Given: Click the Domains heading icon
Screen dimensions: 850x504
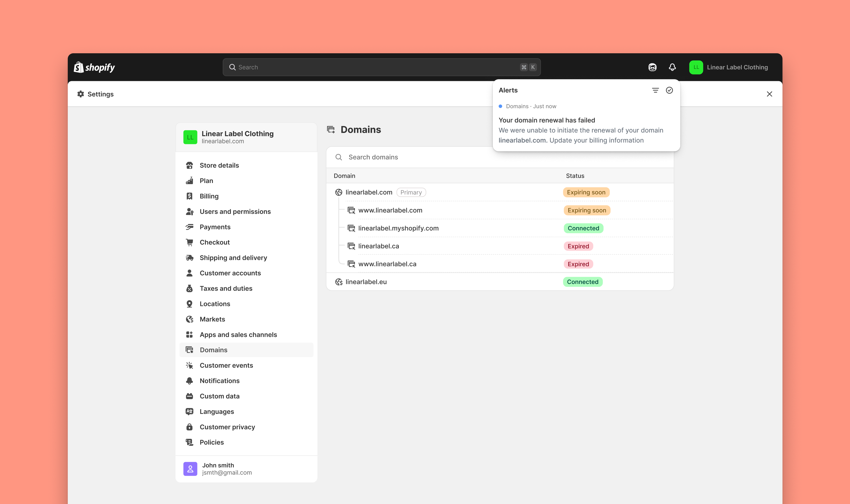Looking at the screenshot, I should 331,129.
